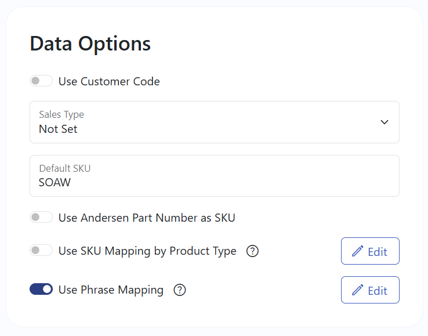
Task: Click the pencil icon in the Phrase Mapping Edit button
Action: click(x=358, y=290)
